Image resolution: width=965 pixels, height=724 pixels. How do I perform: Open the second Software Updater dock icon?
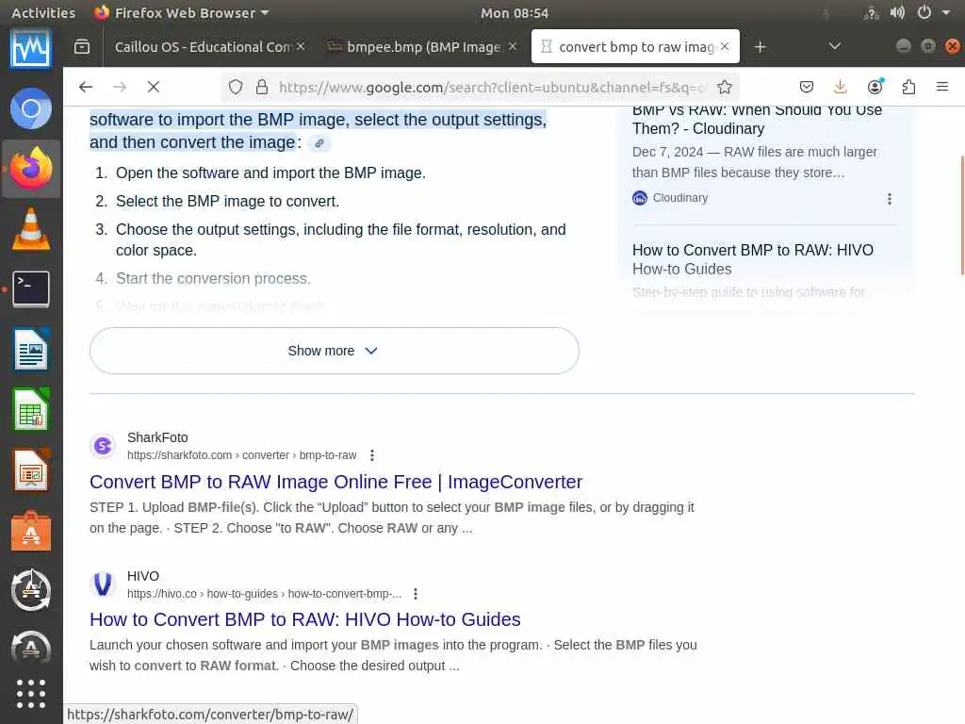point(31,647)
